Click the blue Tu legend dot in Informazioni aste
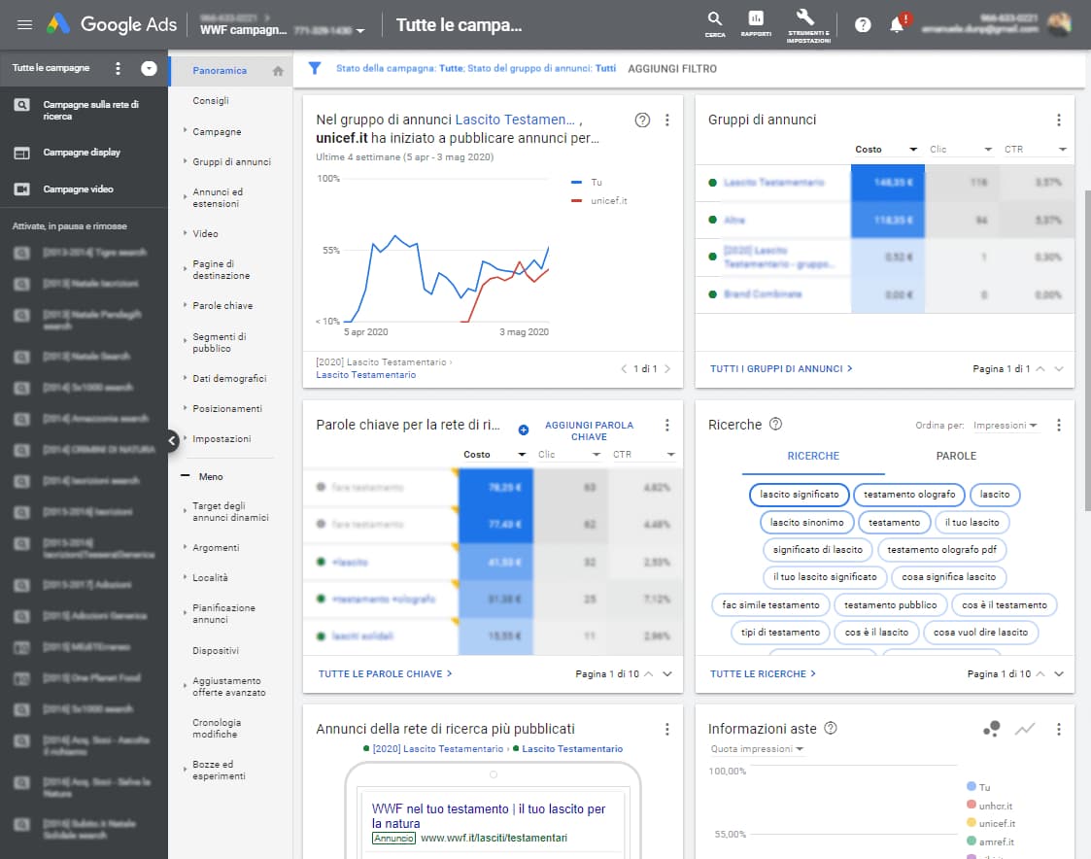The height and width of the screenshot is (859, 1091). [x=972, y=786]
